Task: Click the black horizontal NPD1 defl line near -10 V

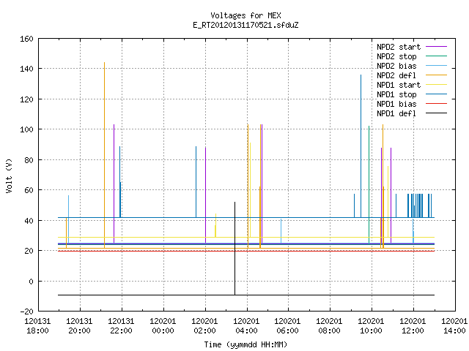Action: click(246, 295)
